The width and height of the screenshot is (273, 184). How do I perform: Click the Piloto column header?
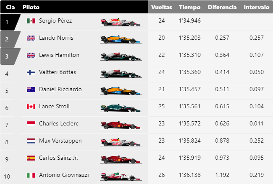[x=31, y=7]
